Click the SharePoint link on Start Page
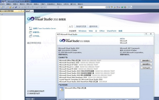Viewport: 159px width, 100px height. tap(112, 31)
